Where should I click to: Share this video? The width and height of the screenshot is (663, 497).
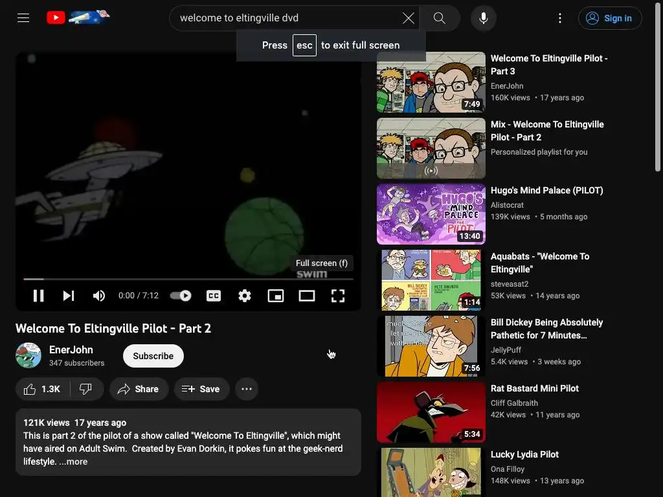139,389
